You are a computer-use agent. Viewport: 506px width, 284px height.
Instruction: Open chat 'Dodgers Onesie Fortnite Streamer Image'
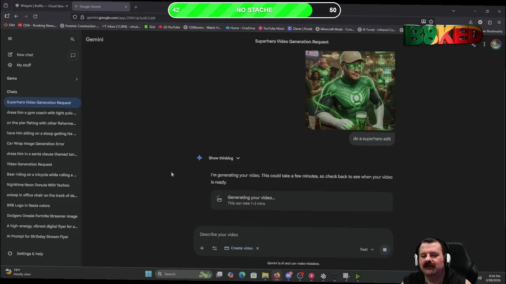42,216
